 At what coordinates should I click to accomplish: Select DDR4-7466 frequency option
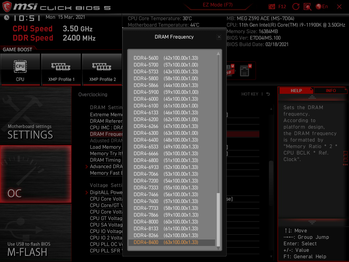click(172, 194)
